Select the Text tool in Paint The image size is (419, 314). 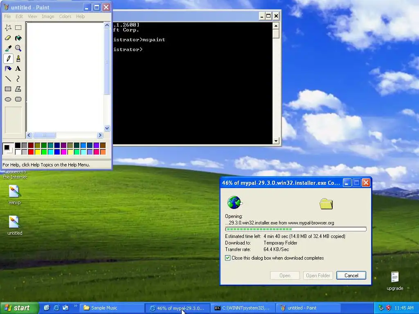click(18, 69)
